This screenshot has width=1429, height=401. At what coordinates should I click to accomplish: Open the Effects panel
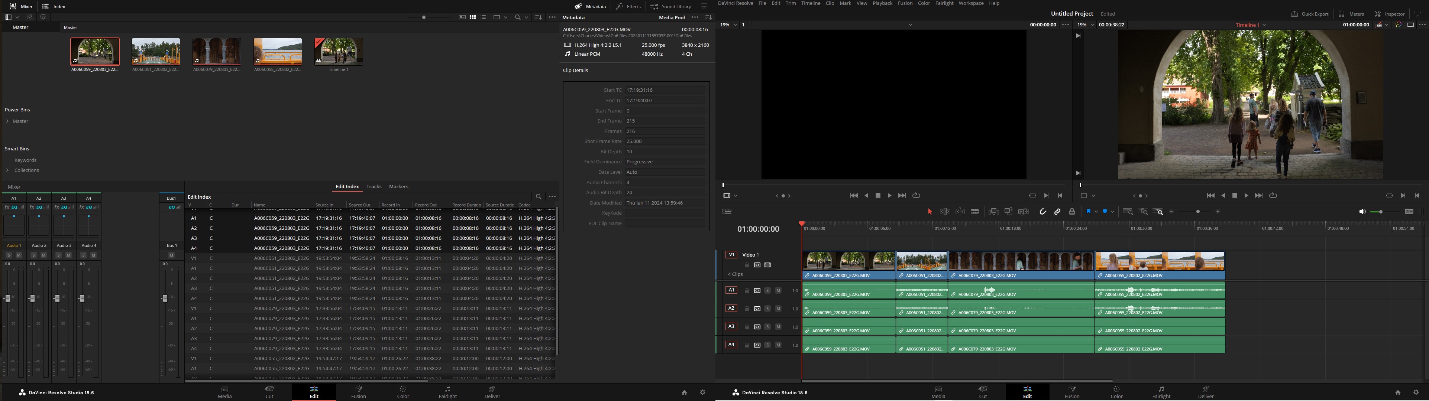pos(628,6)
